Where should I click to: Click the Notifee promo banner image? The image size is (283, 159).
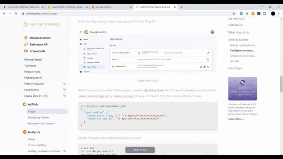click(x=242, y=88)
